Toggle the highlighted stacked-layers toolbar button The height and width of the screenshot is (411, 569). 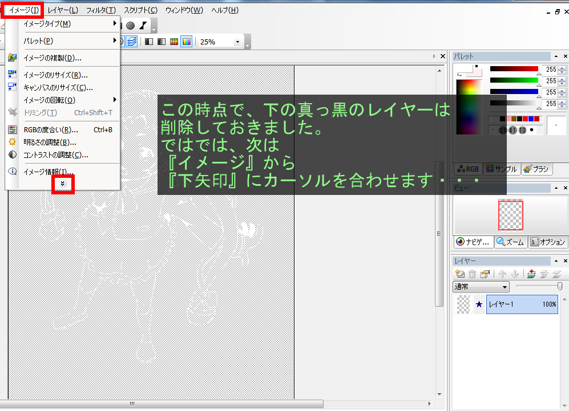(132, 42)
